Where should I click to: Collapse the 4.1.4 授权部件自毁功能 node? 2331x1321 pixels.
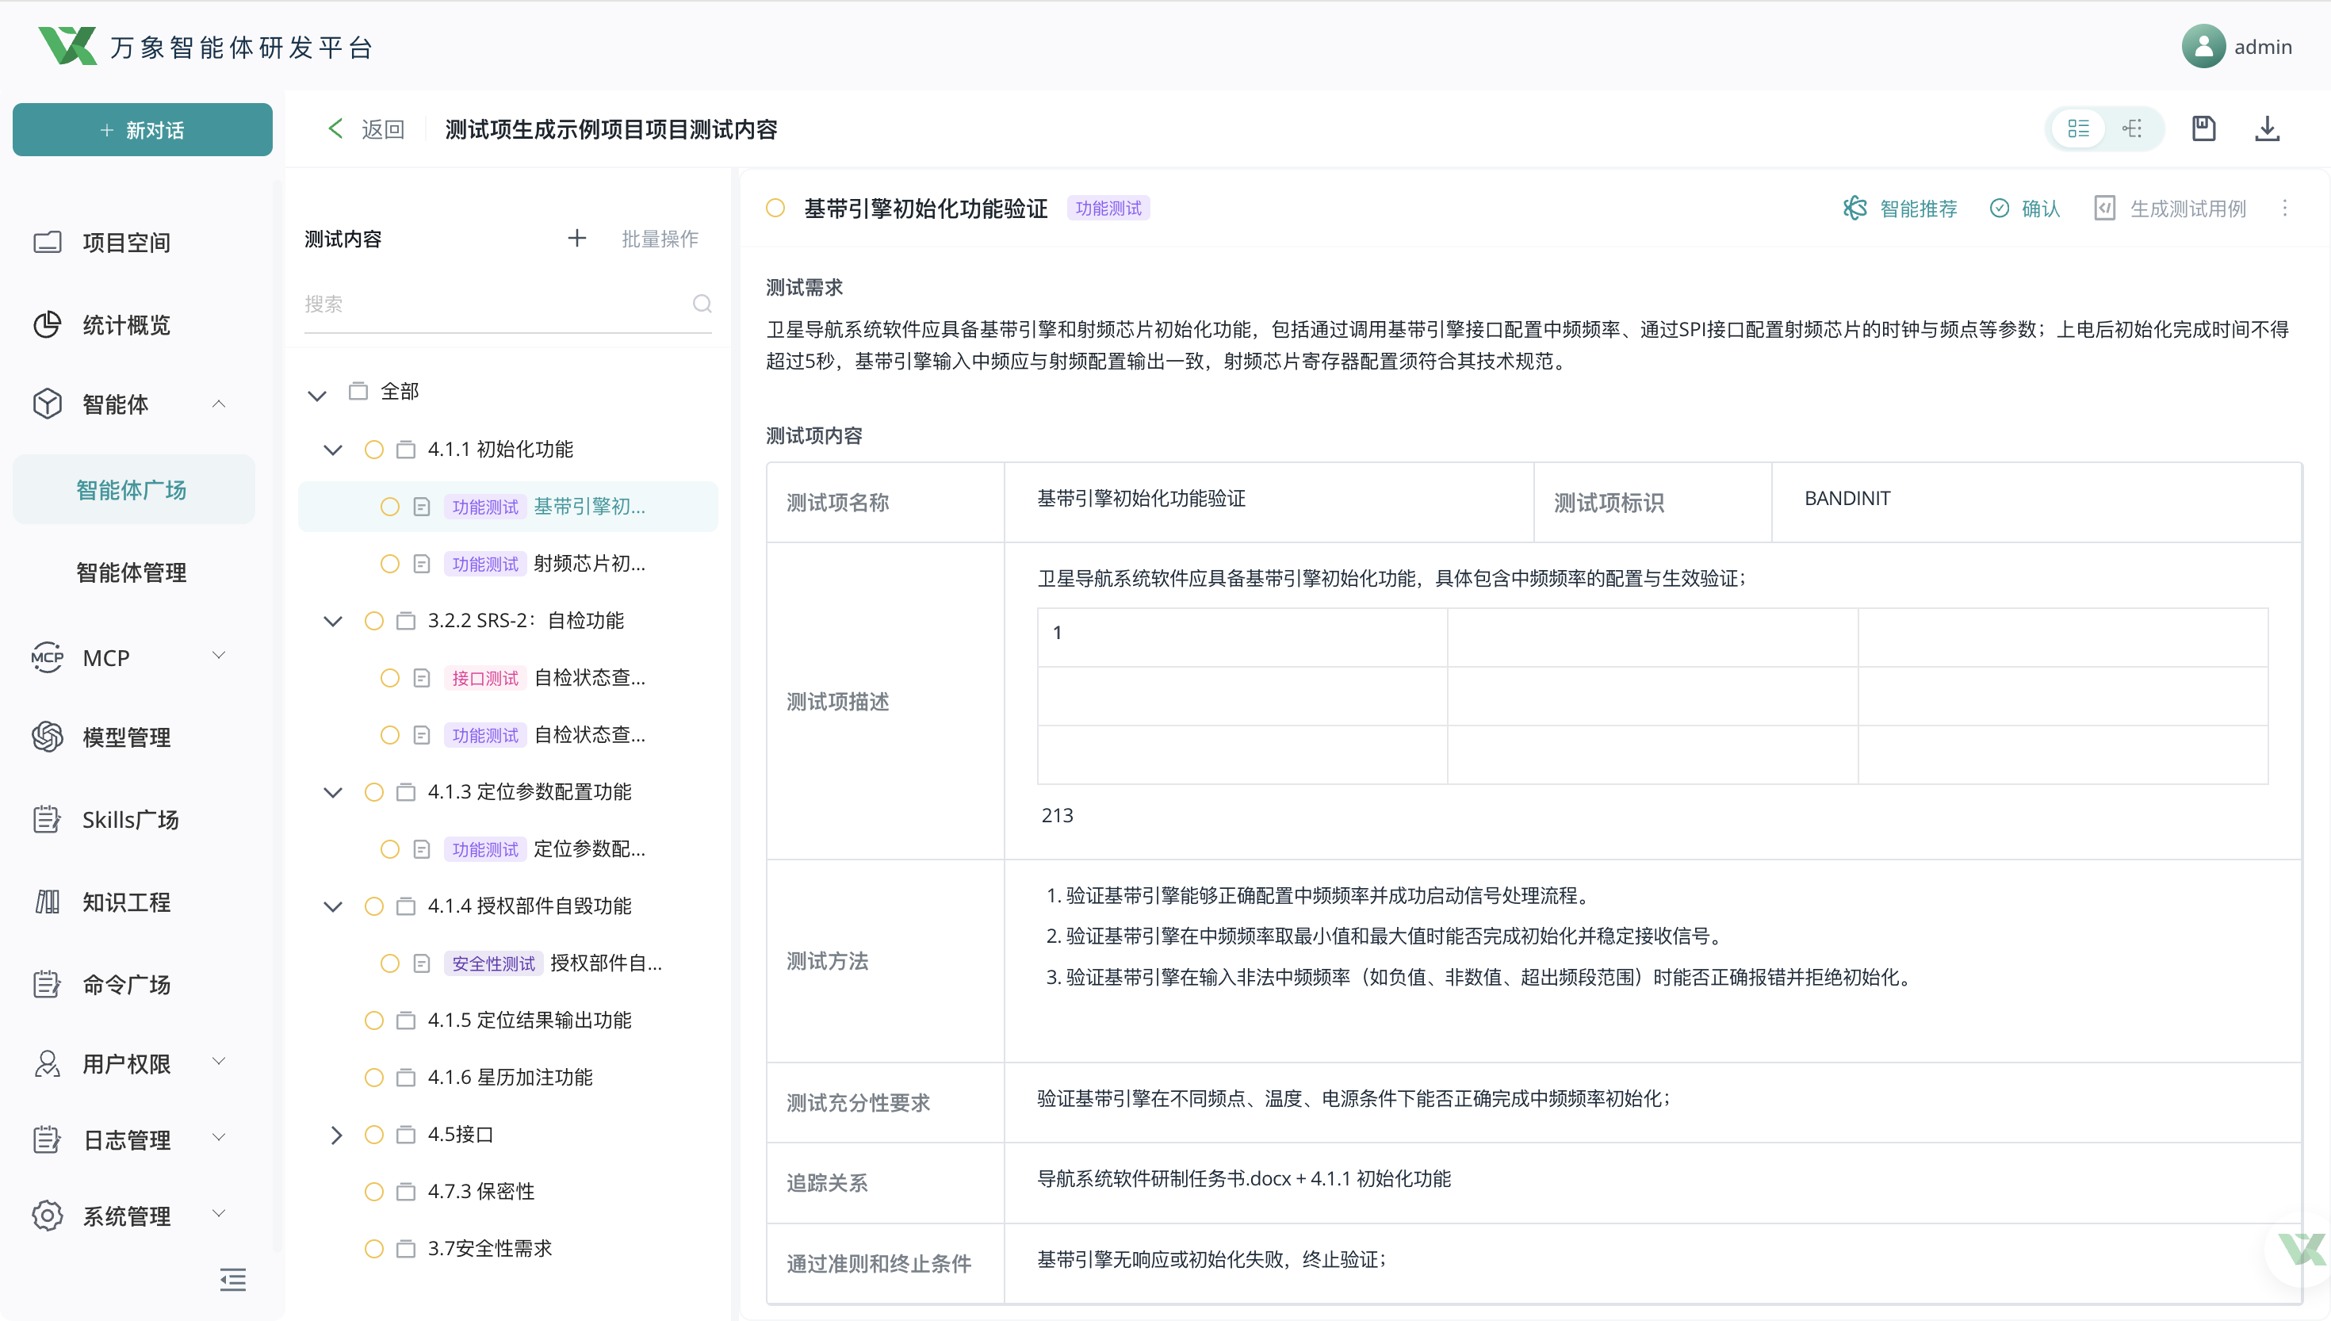[333, 906]
